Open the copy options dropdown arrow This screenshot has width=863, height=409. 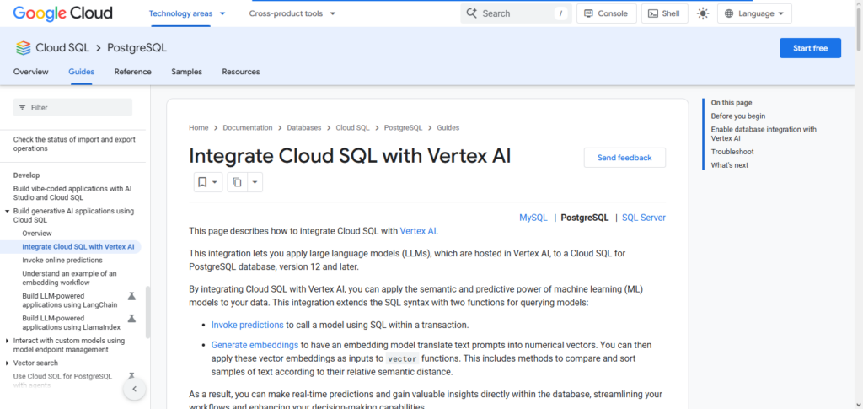255,182
